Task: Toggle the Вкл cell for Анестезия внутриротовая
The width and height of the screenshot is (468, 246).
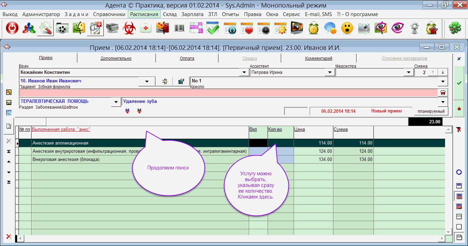Action: [x=258, y=151]
